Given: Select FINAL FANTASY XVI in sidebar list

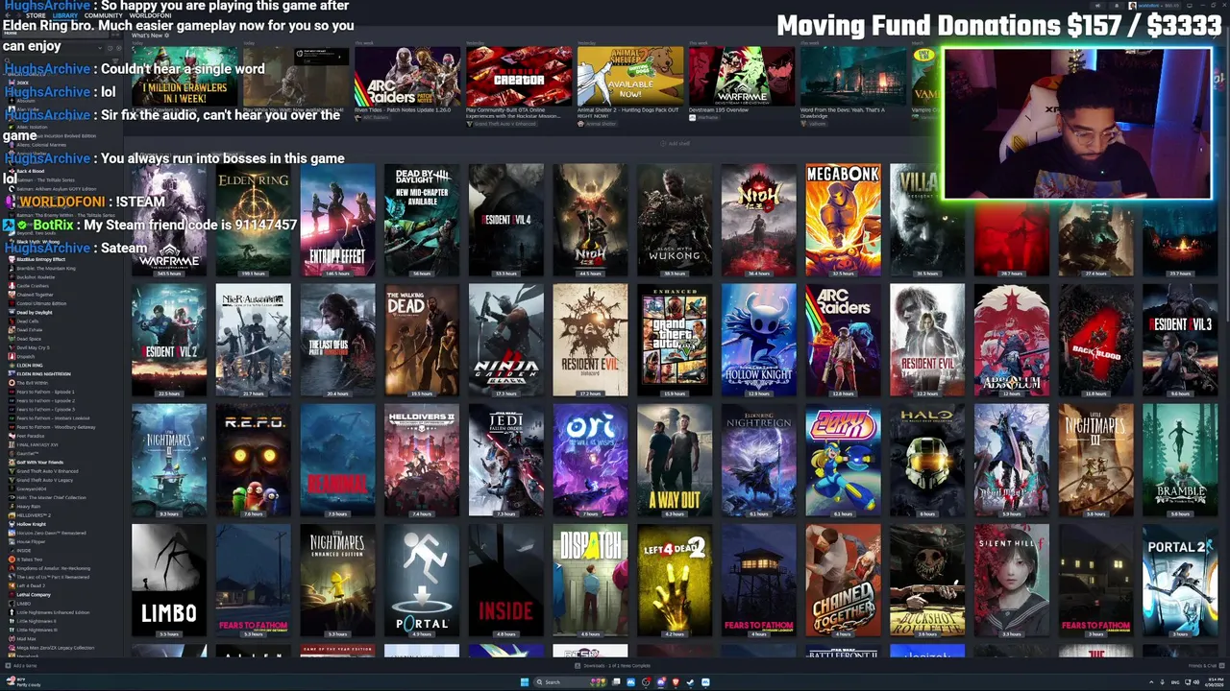Looking at the screenshot, I should (x=37, y=444).
